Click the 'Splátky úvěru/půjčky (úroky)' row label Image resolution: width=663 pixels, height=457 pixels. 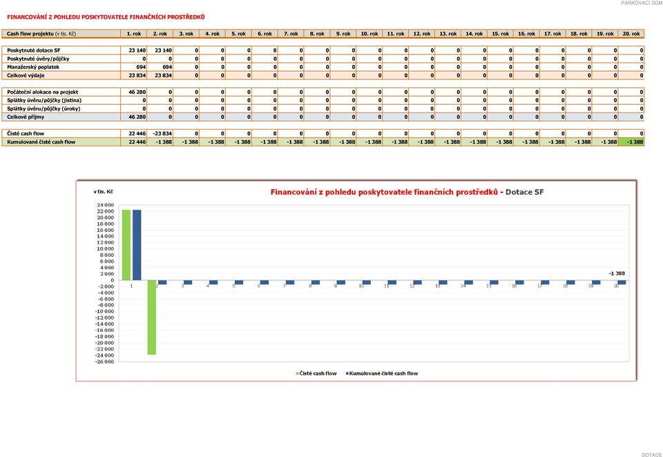[44, 108]
